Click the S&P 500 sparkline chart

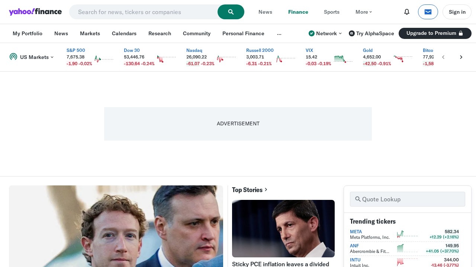click(104, 59)
